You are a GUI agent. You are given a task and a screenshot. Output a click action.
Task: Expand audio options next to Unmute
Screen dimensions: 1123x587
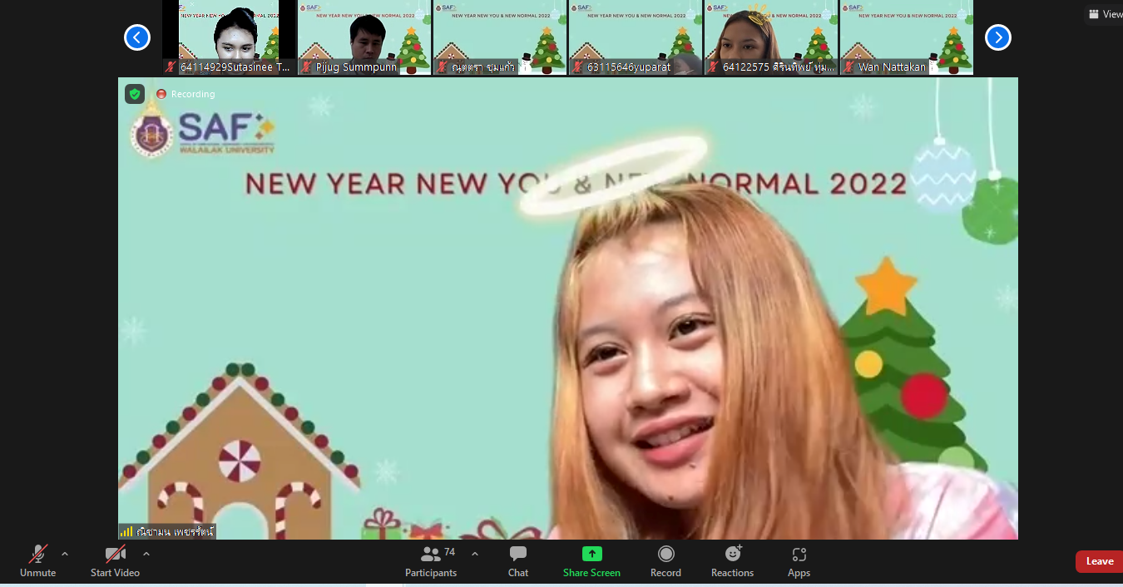(x=65, y=554)
